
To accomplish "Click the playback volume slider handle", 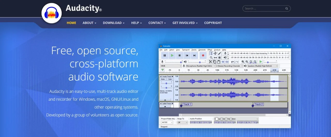I will click(200, 62).
